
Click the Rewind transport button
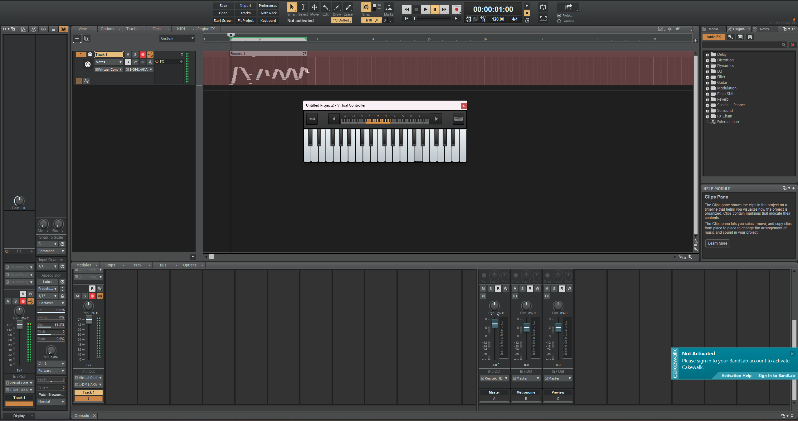406,9
